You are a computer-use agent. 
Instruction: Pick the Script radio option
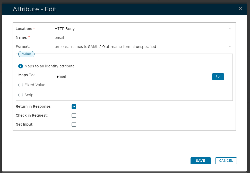coord(21,95)
